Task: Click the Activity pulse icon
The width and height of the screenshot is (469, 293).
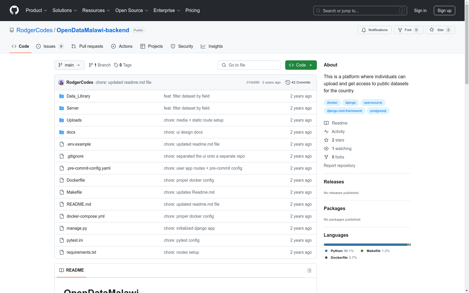Action: click(326, 132)
